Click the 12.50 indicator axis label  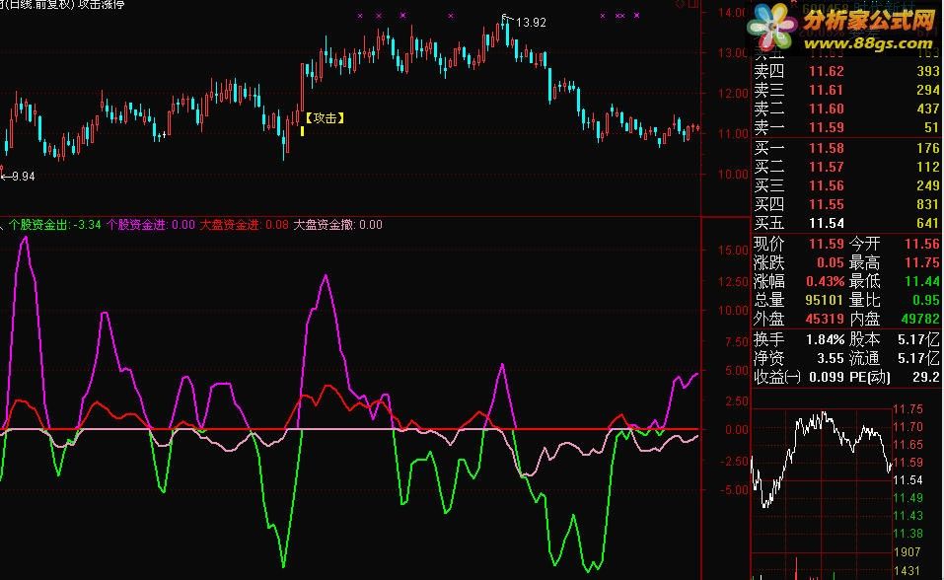tap(733, 282)
